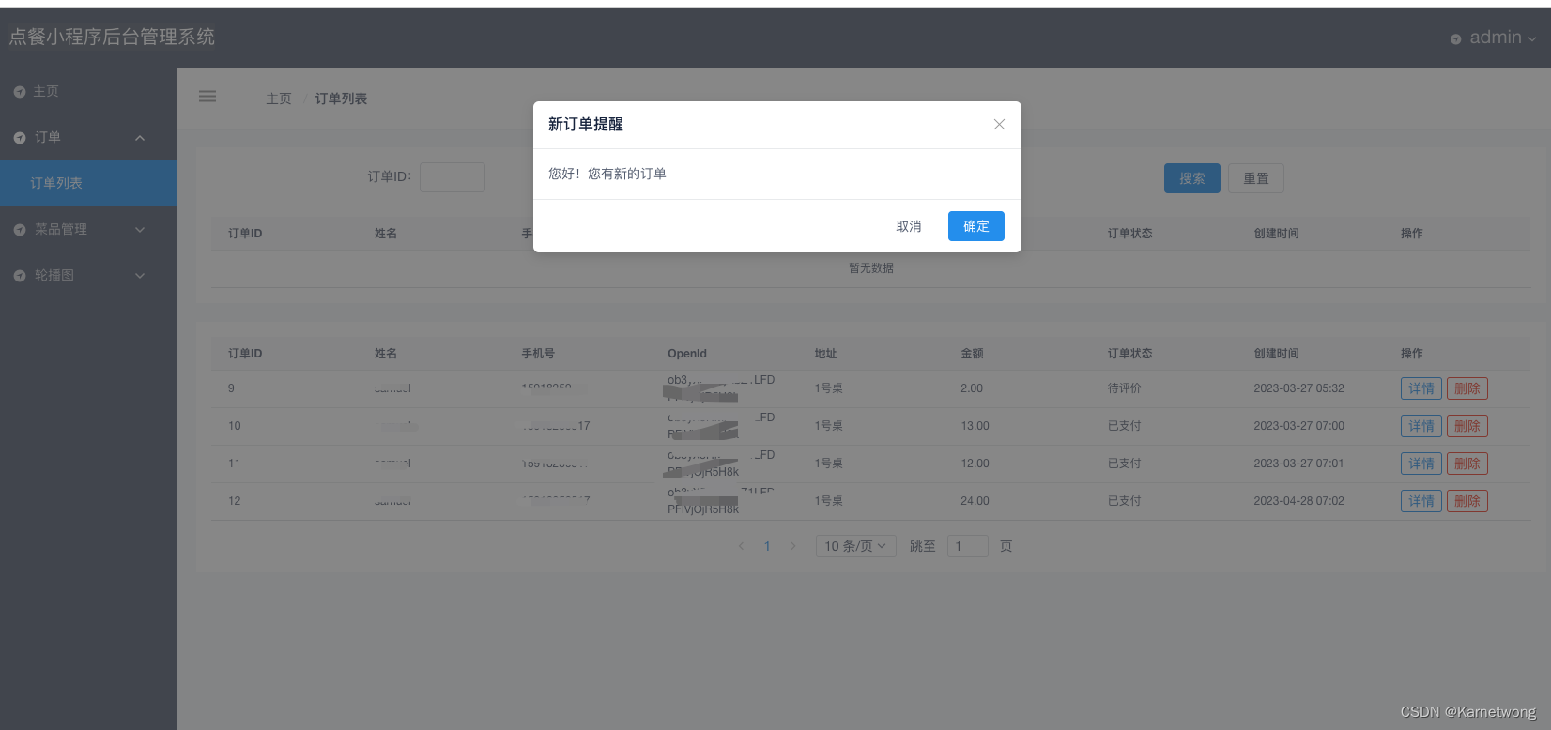This screenshot has width=1551, height=730.
Task: Collapse the 订单 sidebar menu chevron
Action: 140,138
